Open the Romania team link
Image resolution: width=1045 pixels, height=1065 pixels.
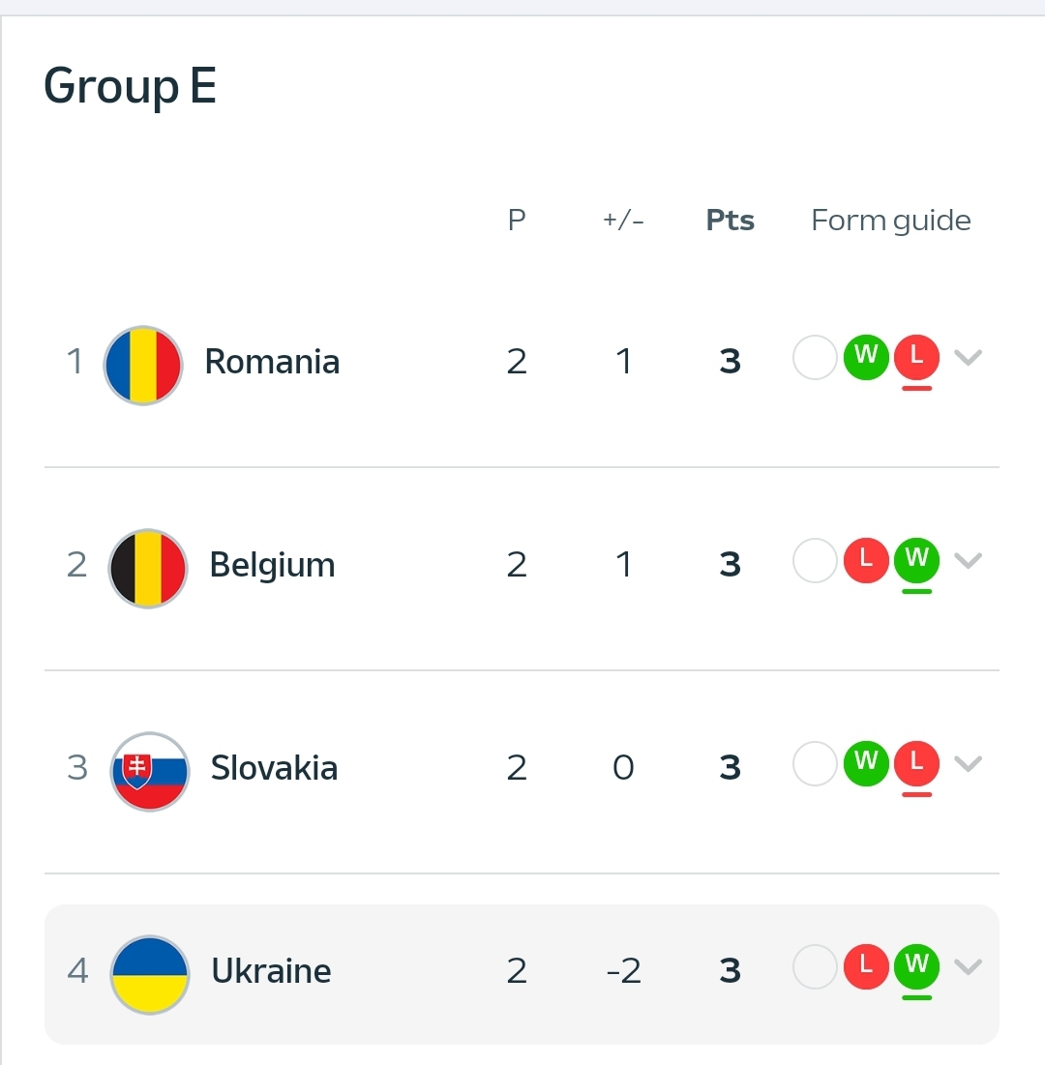coord(272,362)
